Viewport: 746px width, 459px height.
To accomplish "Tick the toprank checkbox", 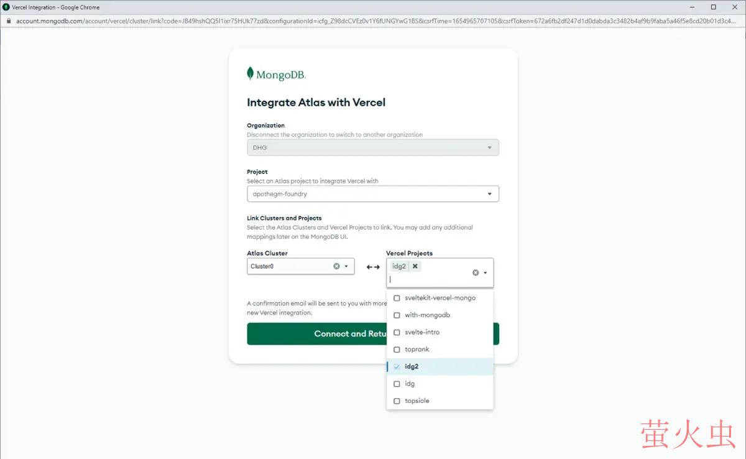I will pos(397,350).
